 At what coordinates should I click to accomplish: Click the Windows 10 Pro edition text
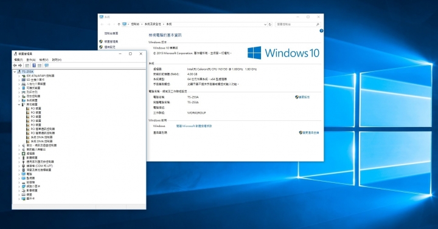point(165,48)
